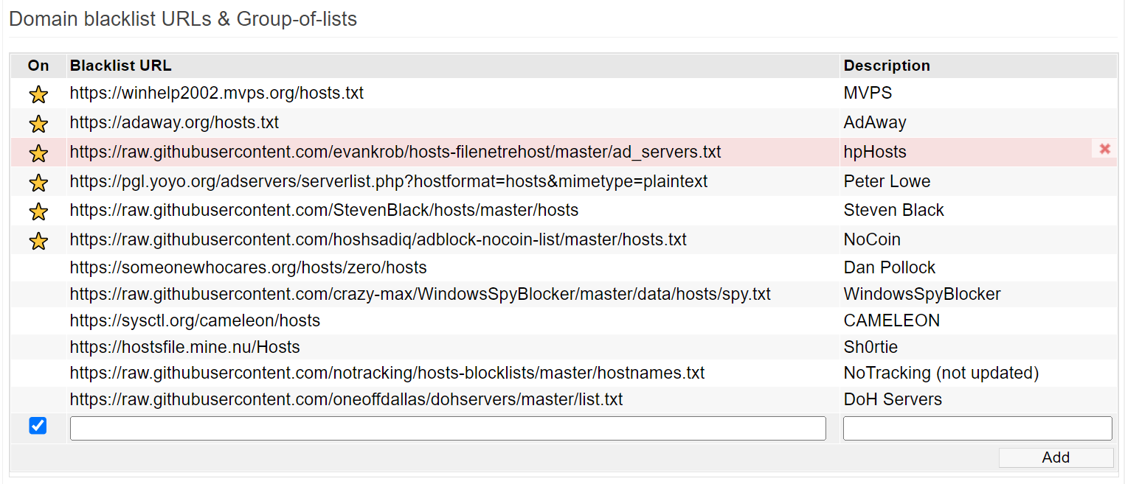Image resolution: width=1125 pixels, height=484 pixels.
Task: Select the NoTracking (not updated) description
Action: 941,373
